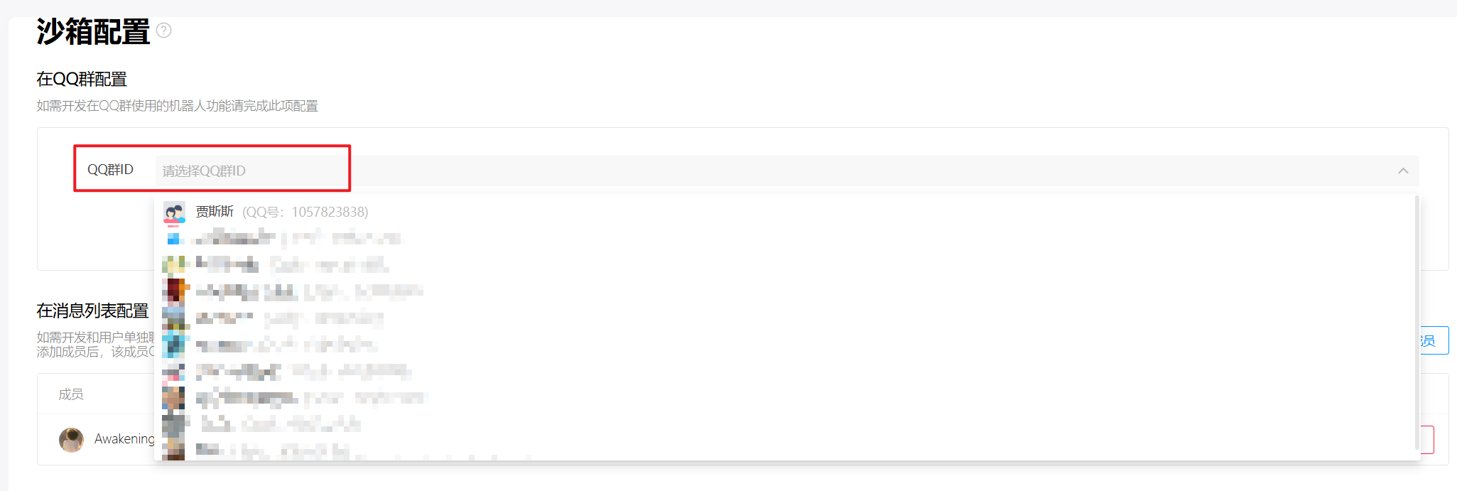Click the 成员 column header

tap(71, 394)
